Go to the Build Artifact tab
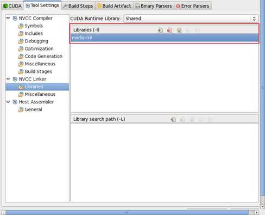 [x=114, y=6]
